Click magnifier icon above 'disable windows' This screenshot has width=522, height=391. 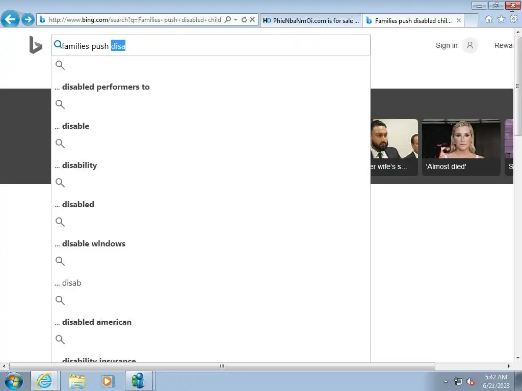(60, 222)
